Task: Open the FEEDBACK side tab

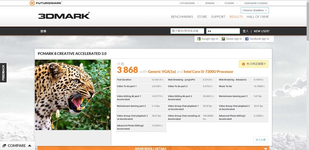Action: (3, 73)
